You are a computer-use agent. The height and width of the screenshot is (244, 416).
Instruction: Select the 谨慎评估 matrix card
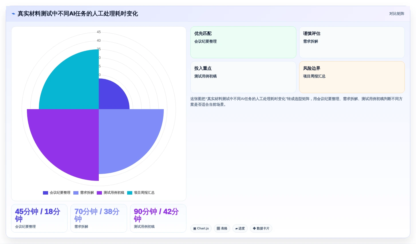click(x=352, y=42)
